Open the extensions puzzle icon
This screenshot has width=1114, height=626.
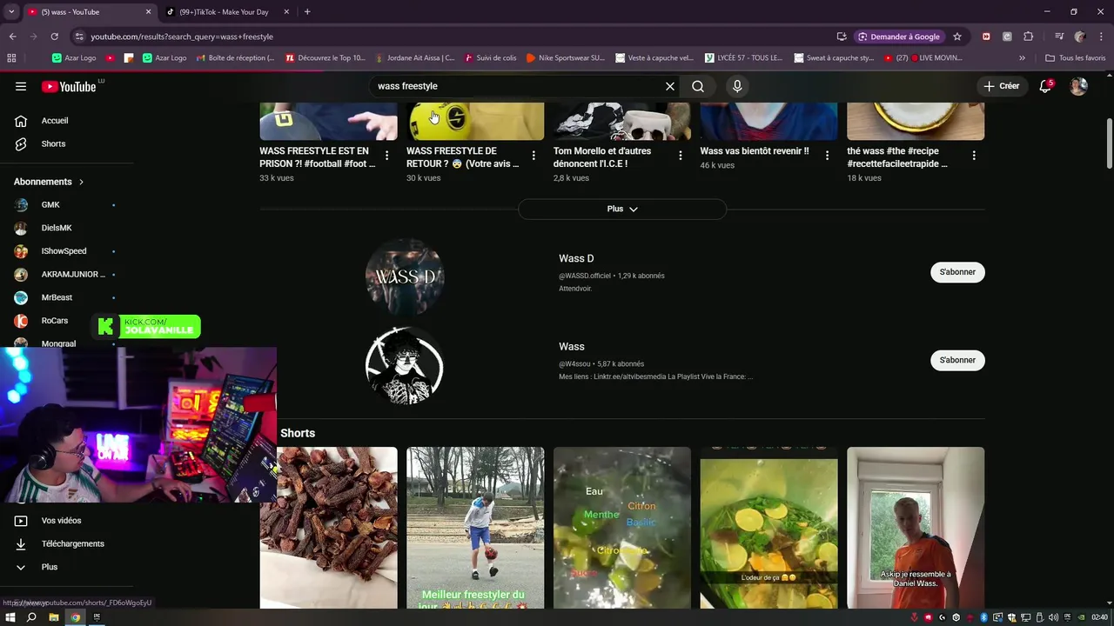pyautogui.click(x=1028, y=37)
